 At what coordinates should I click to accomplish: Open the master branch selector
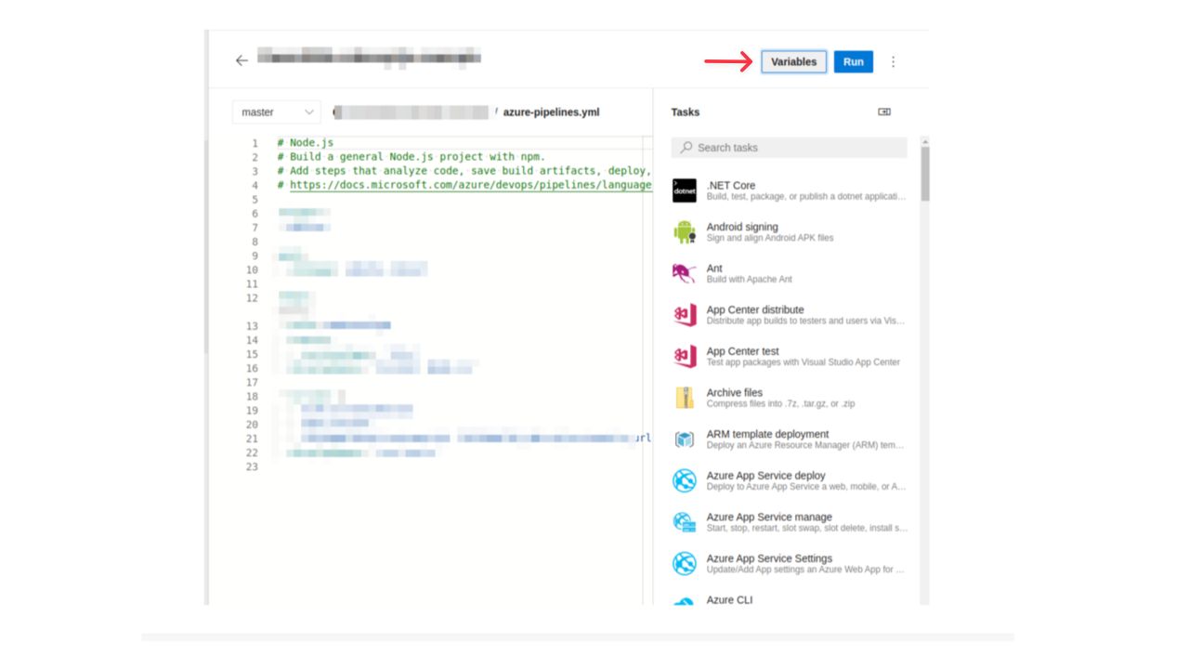276,111
